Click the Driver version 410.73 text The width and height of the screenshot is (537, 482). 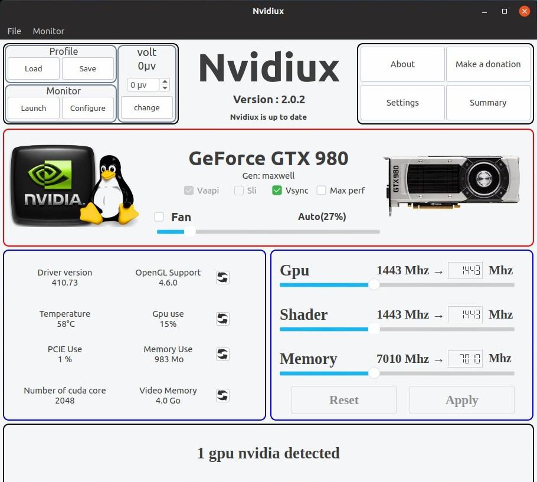tap(65, 278)
